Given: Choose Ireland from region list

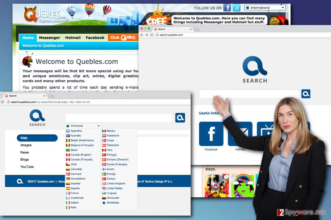Looking at the screenshot, I should tap(72, 202).
